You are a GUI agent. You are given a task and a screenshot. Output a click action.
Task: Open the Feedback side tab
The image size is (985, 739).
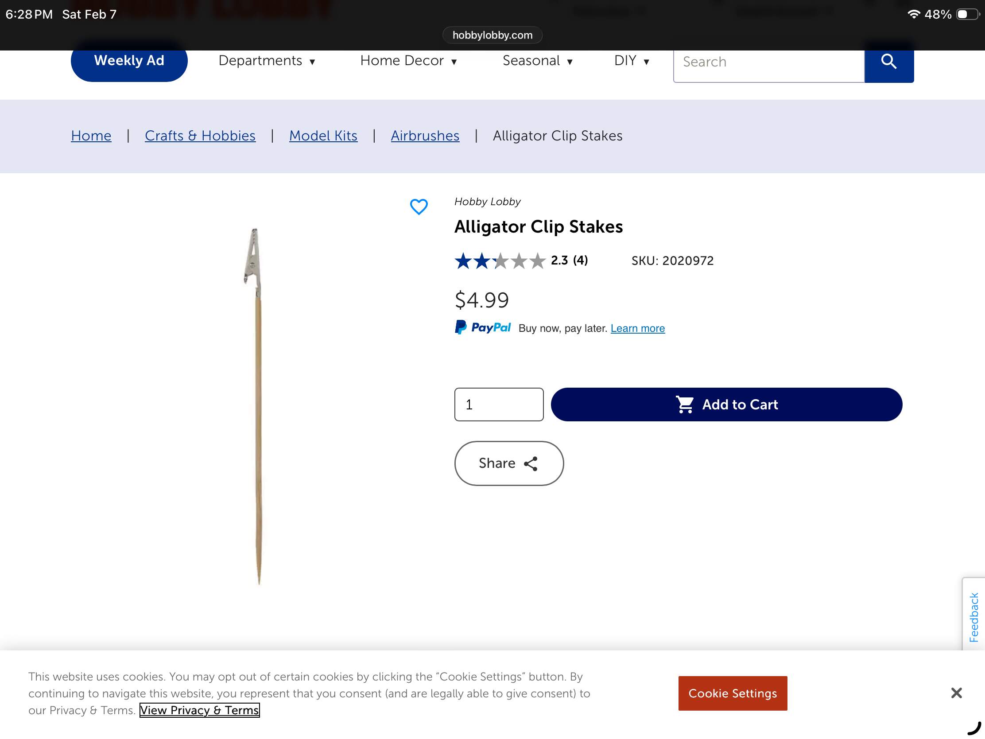point(973,617)
